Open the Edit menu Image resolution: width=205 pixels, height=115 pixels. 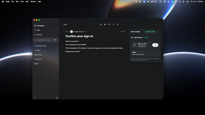click(17, 2)
